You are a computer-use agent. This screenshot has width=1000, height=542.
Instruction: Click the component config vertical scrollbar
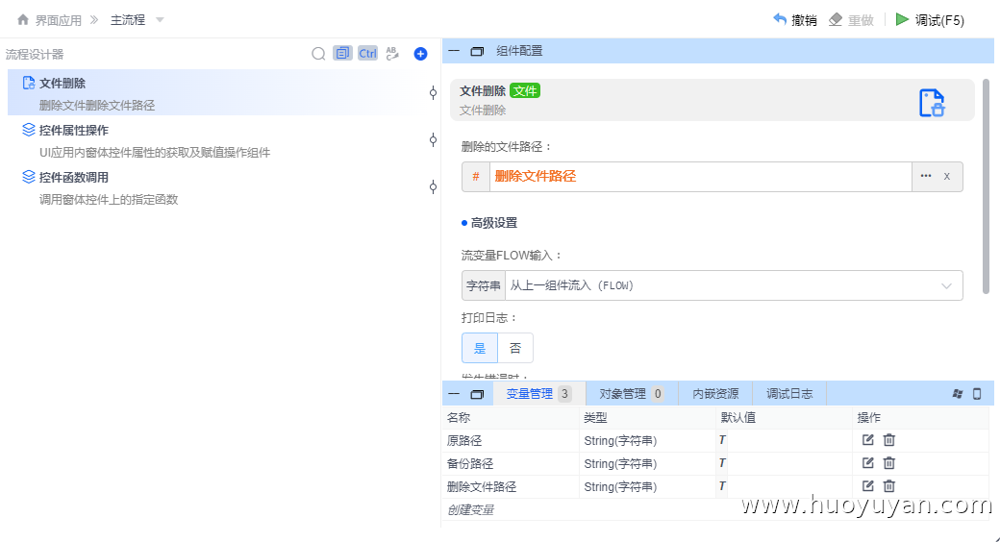[986, 186]
